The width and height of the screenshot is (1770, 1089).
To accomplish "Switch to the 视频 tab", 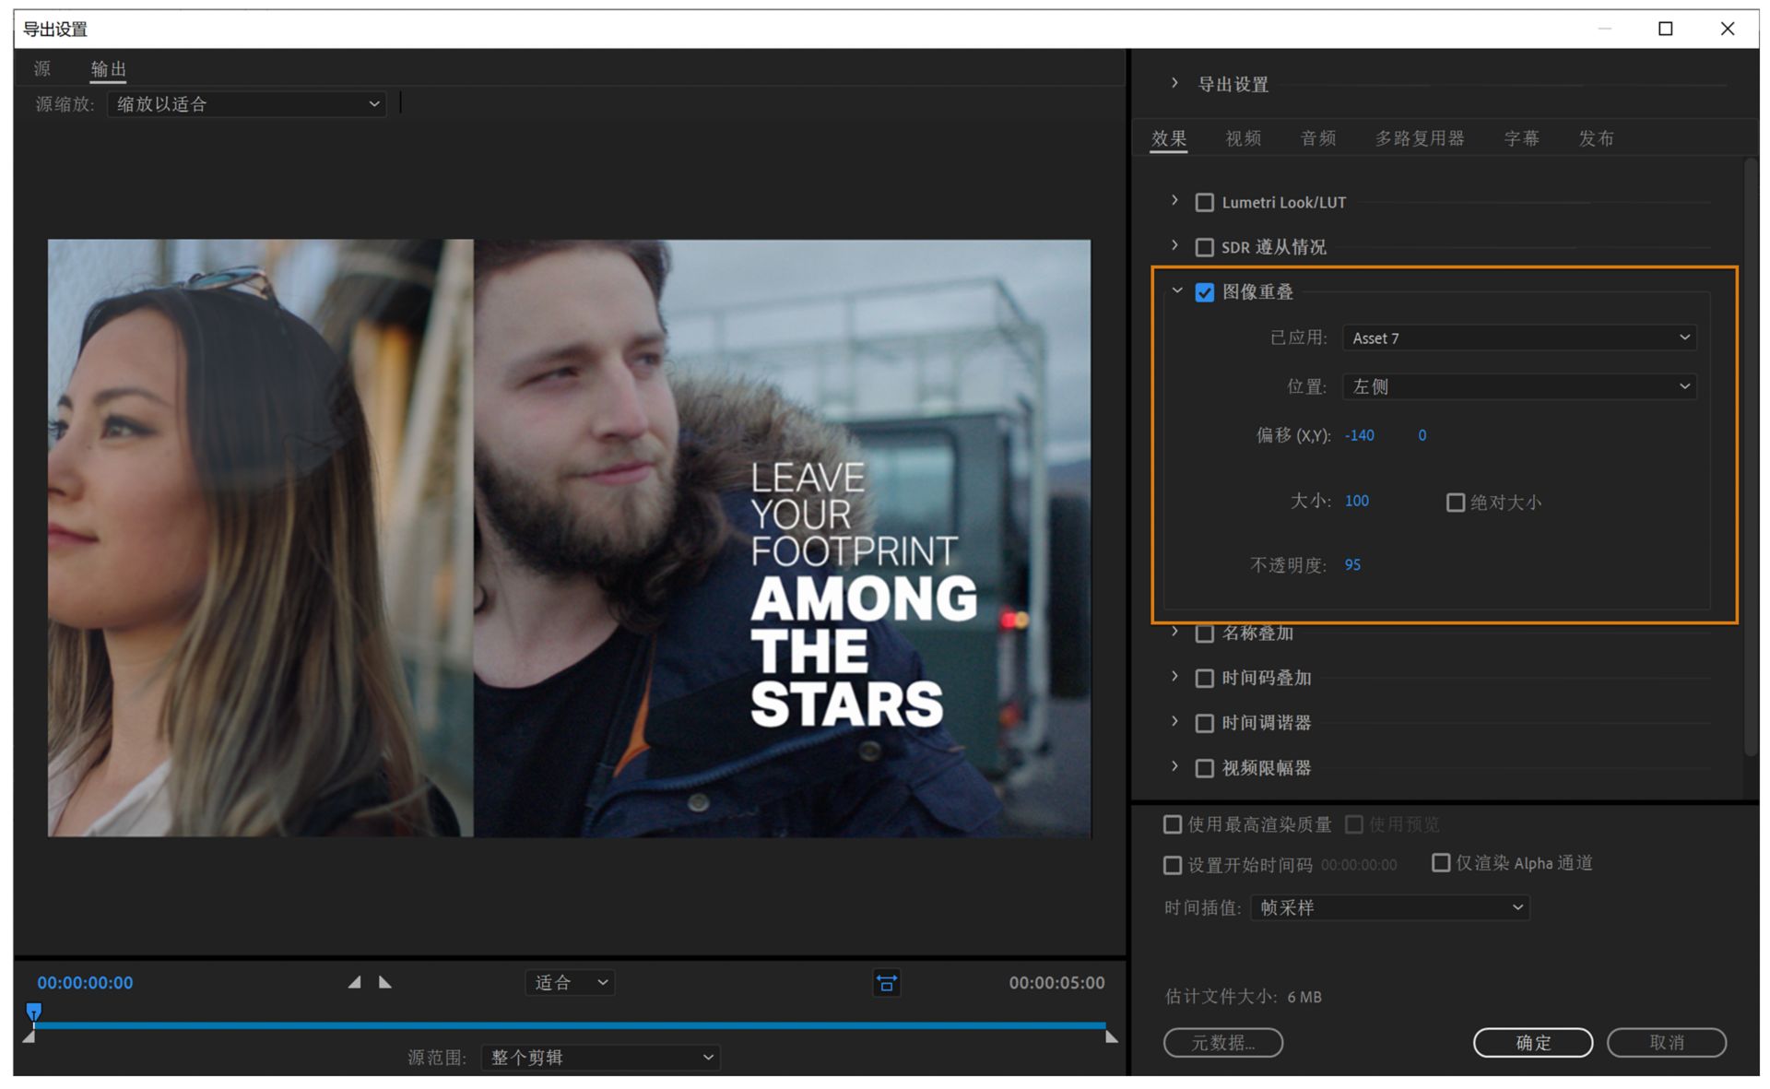I will pyautogui.click(x=1243, y=138).
